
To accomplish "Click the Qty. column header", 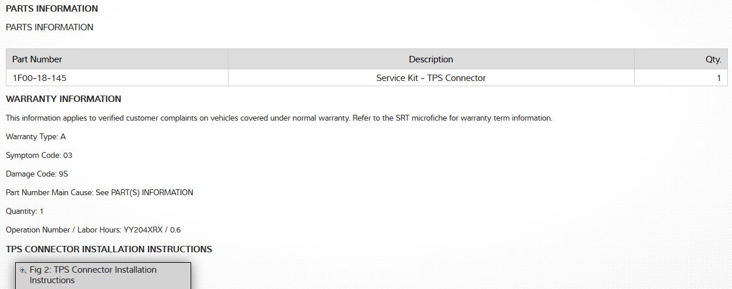I will click(x=713, y=59).
